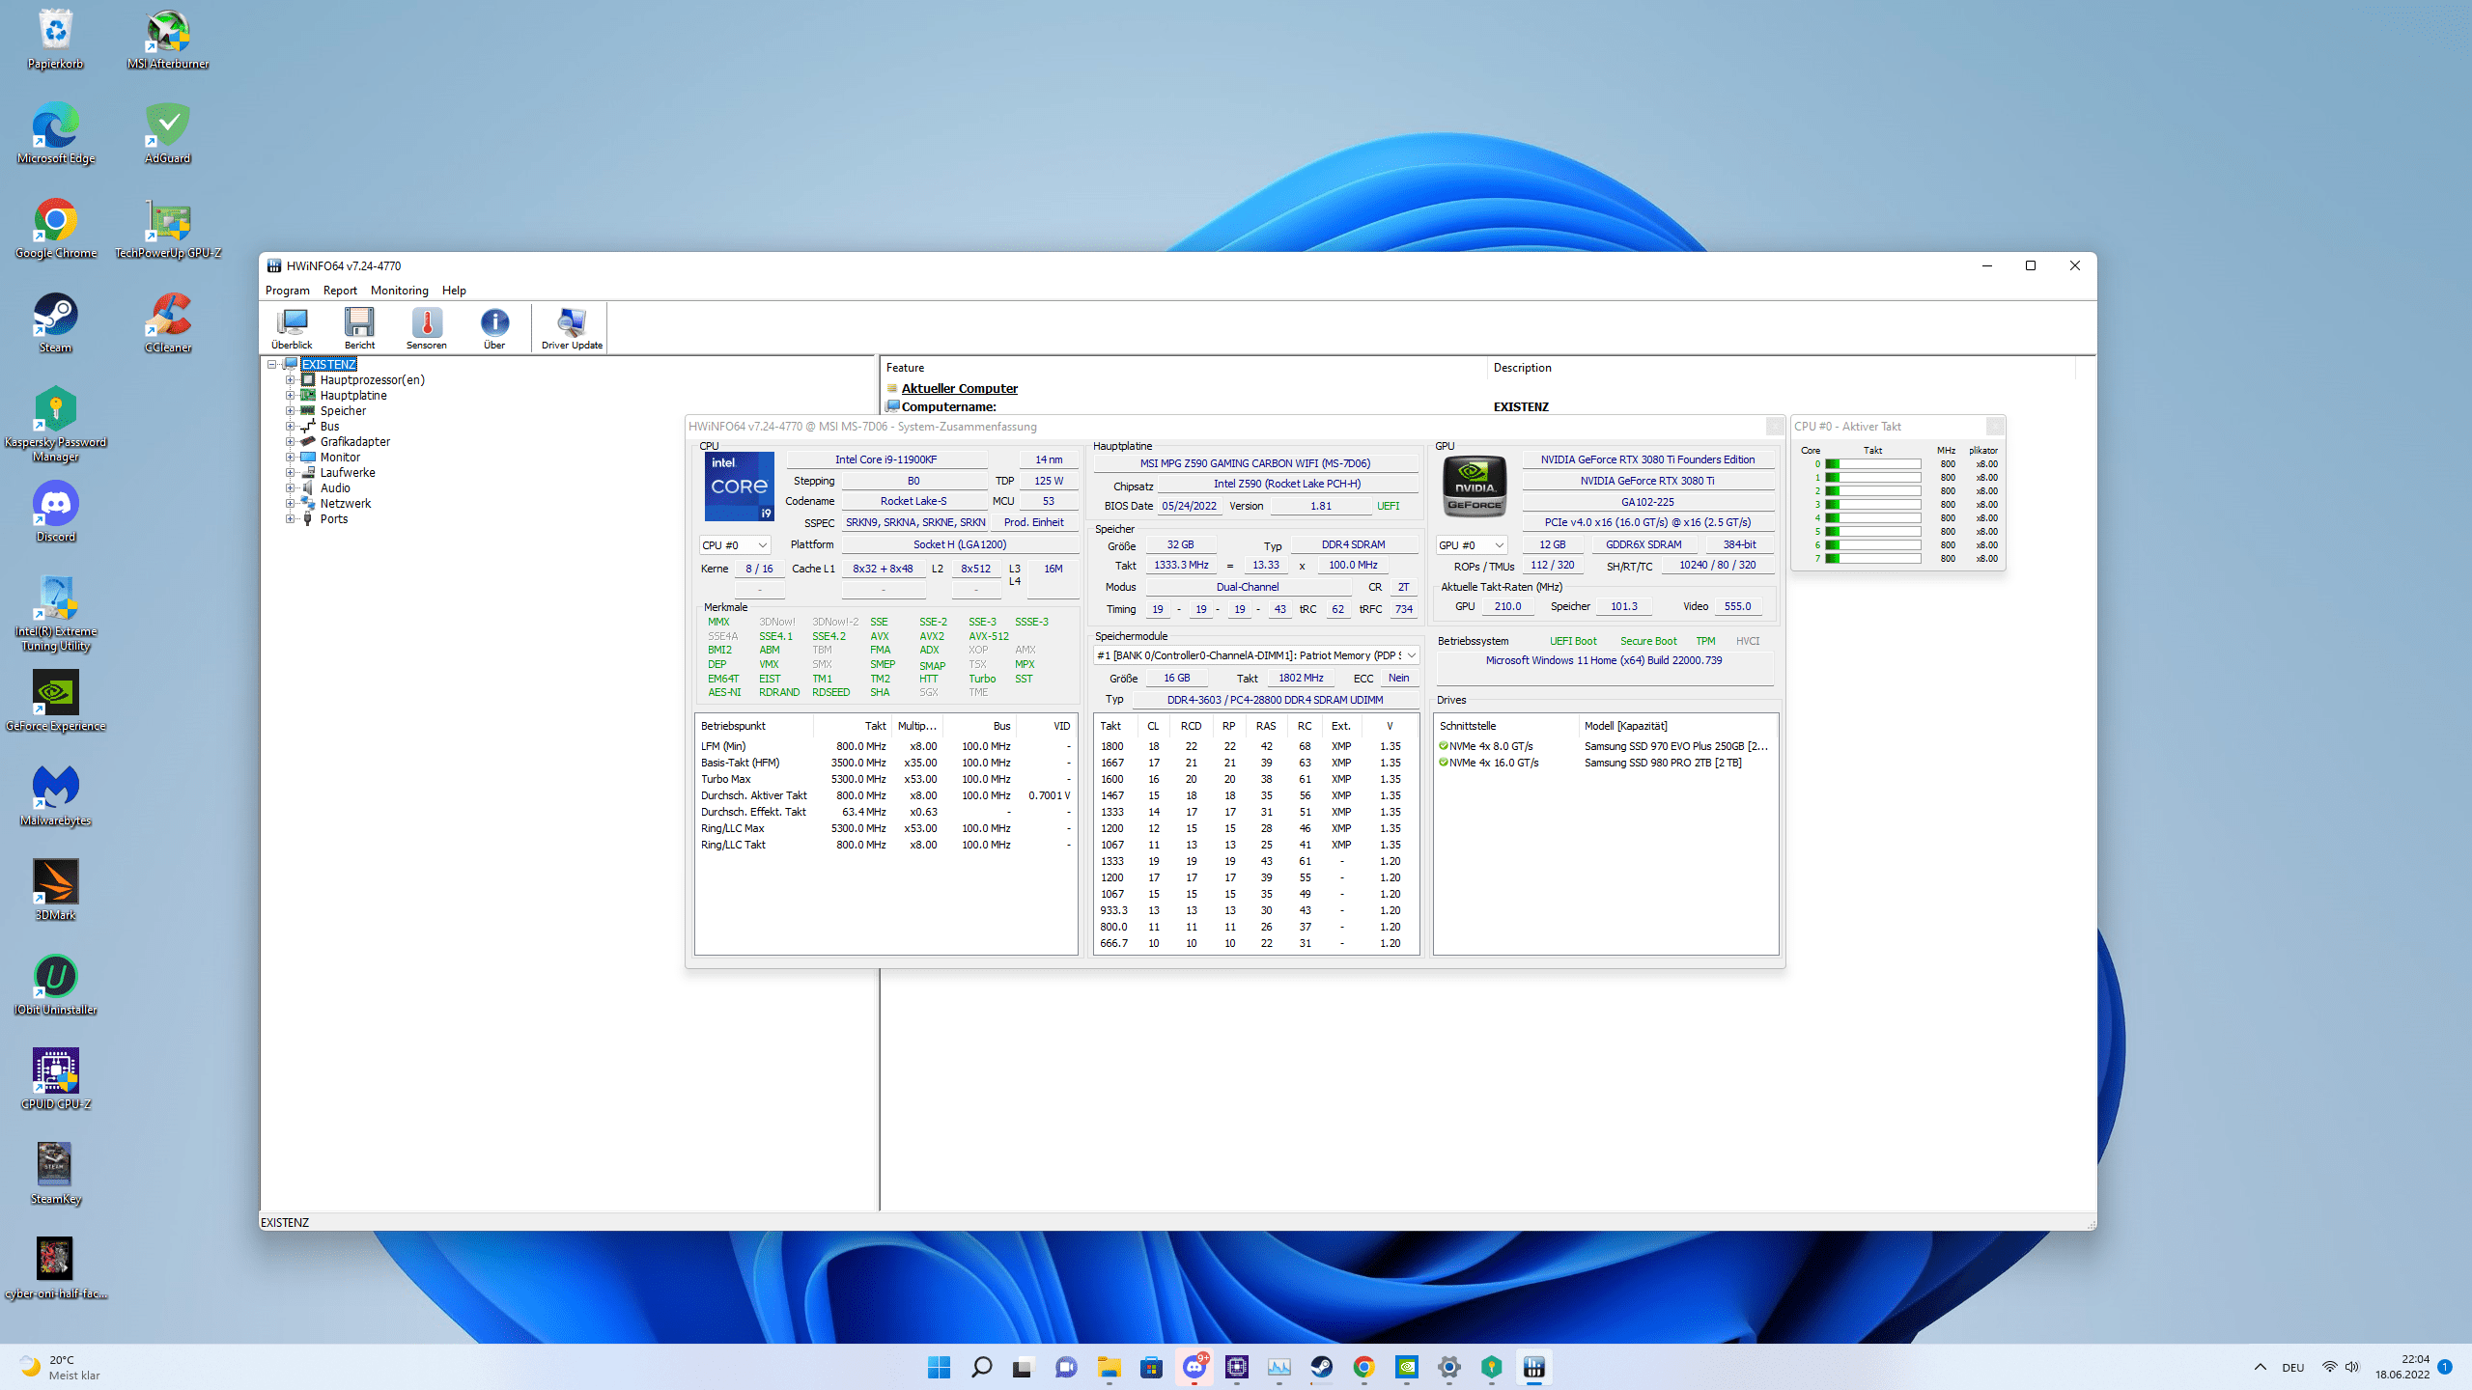Click NVIDIA GeForce RTX 3080 Ti Founders Edition
The image size is (2472, 1390).
pos(1647,459)
